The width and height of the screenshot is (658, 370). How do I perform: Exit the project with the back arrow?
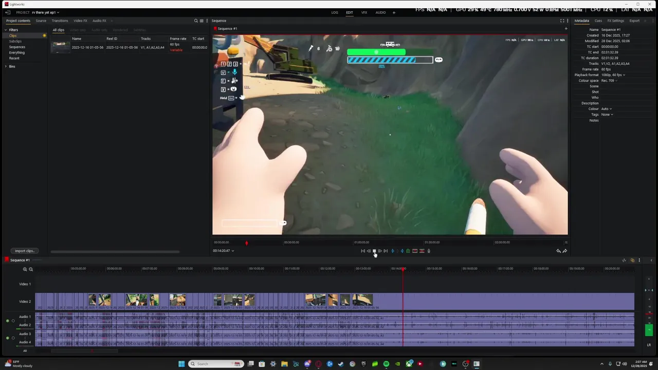click(8, 12)
